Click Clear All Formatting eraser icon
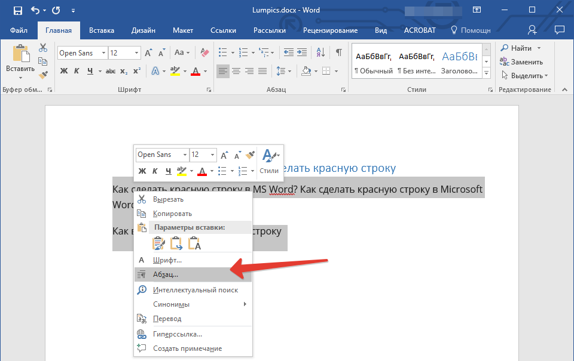Screen dimensions: 574x361 204,53
